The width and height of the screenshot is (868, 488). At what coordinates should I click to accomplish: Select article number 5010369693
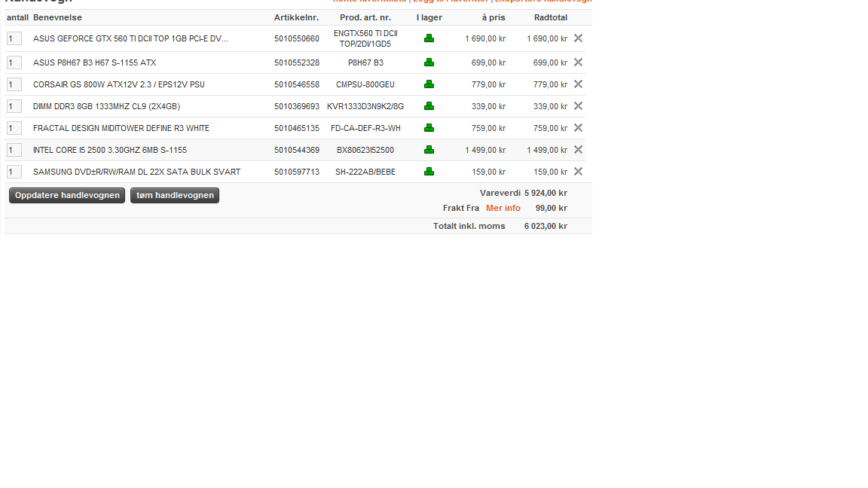pos(297,106)
